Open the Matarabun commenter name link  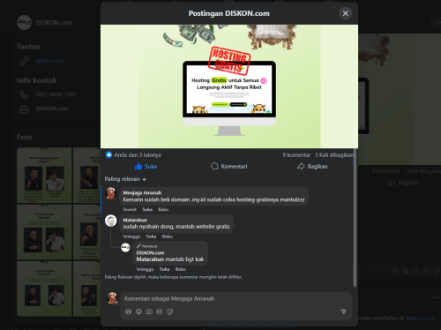[135, 220]
